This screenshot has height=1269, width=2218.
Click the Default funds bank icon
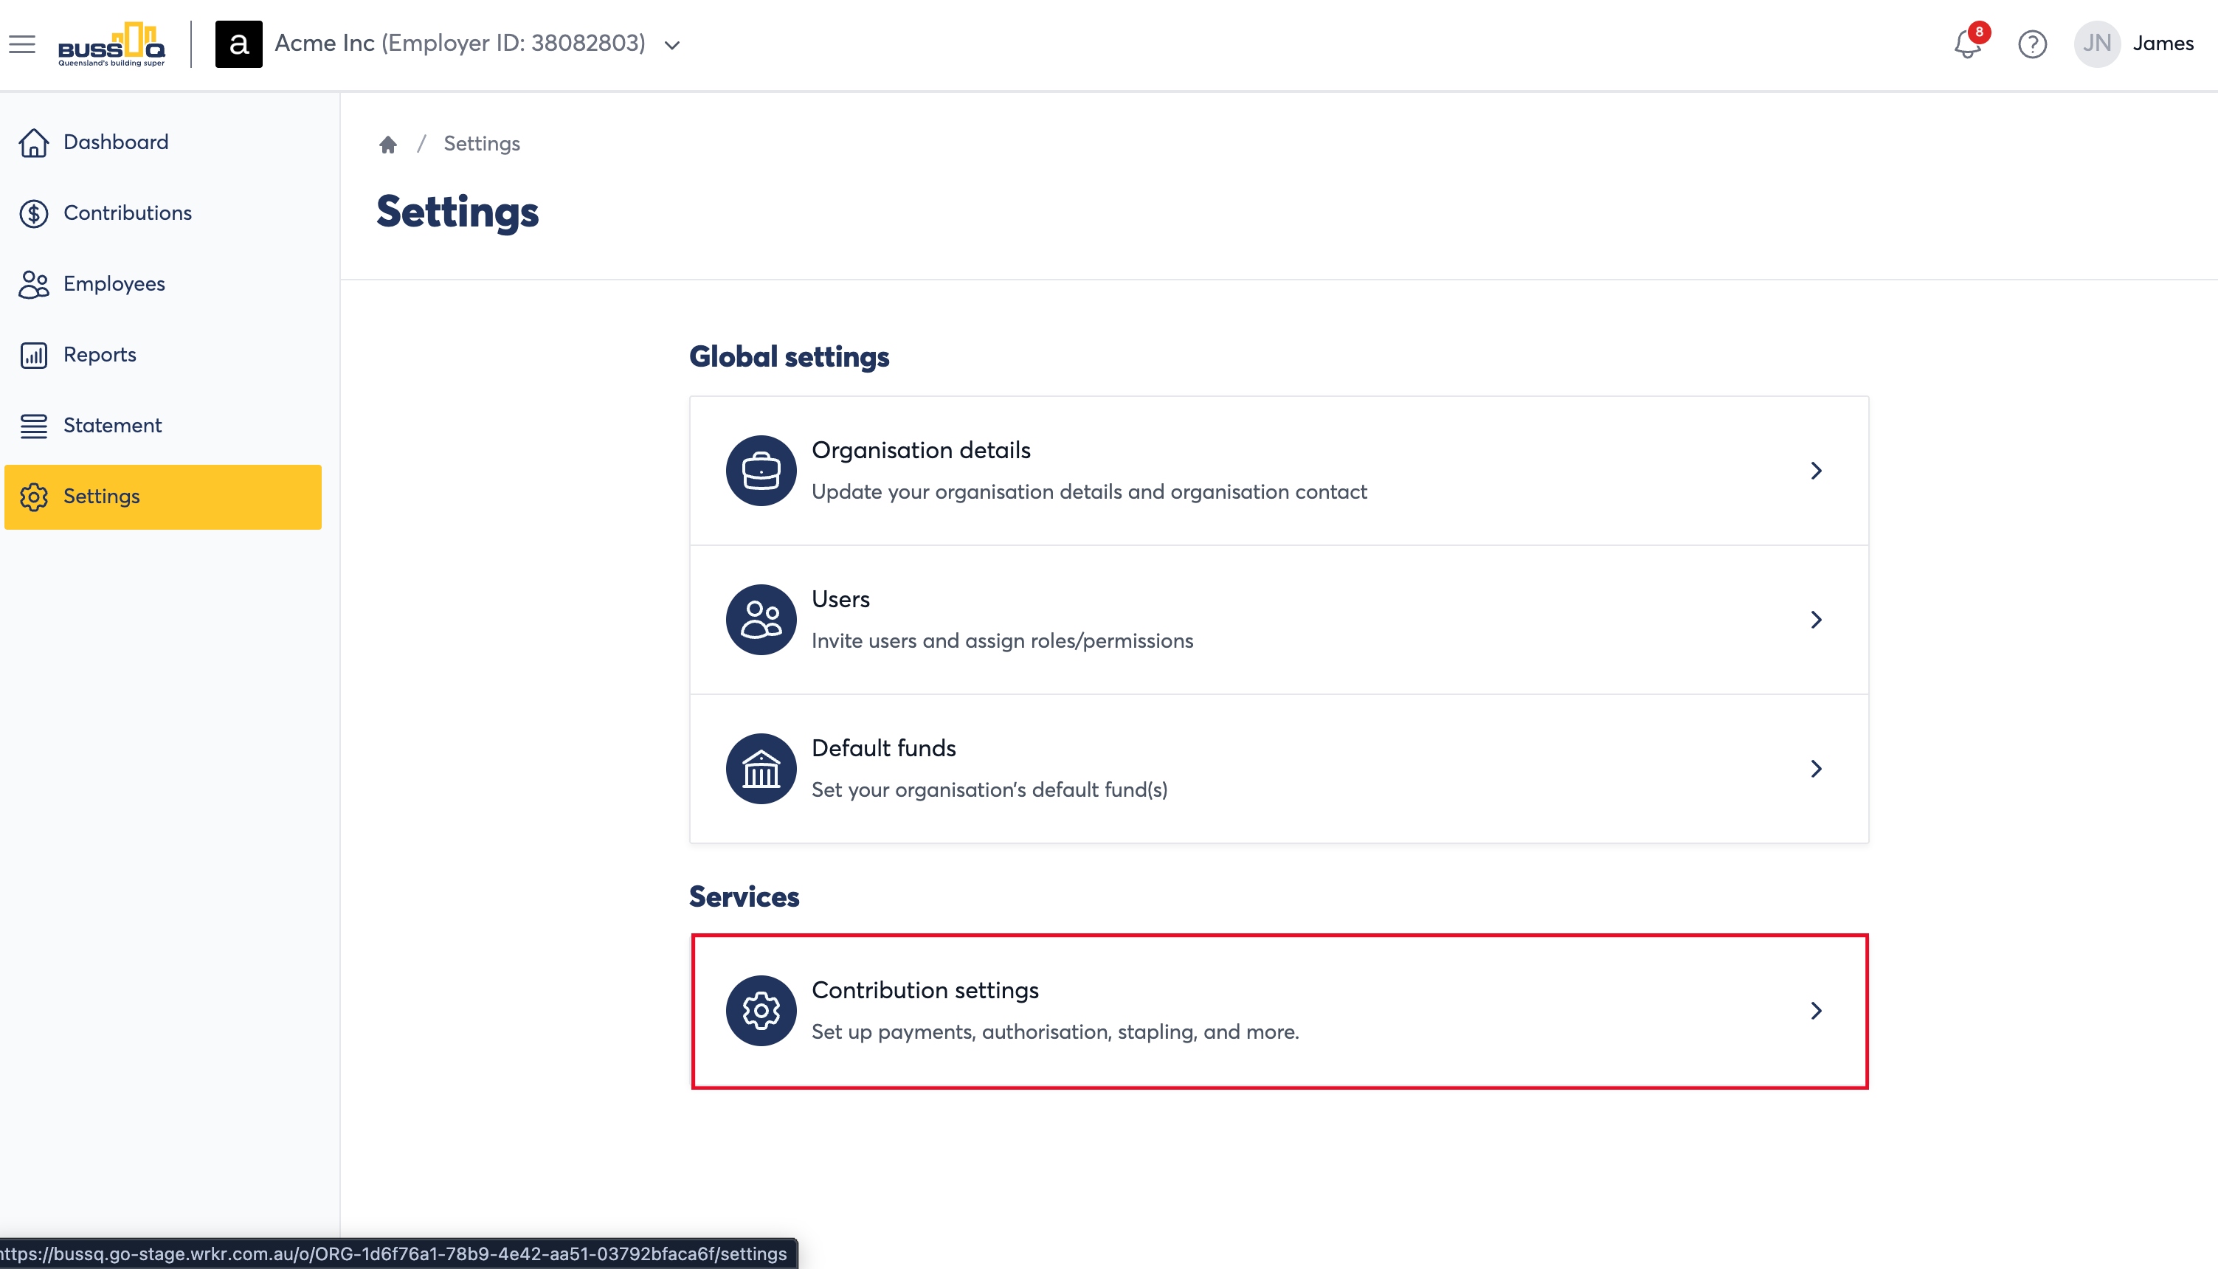point(761,769)
